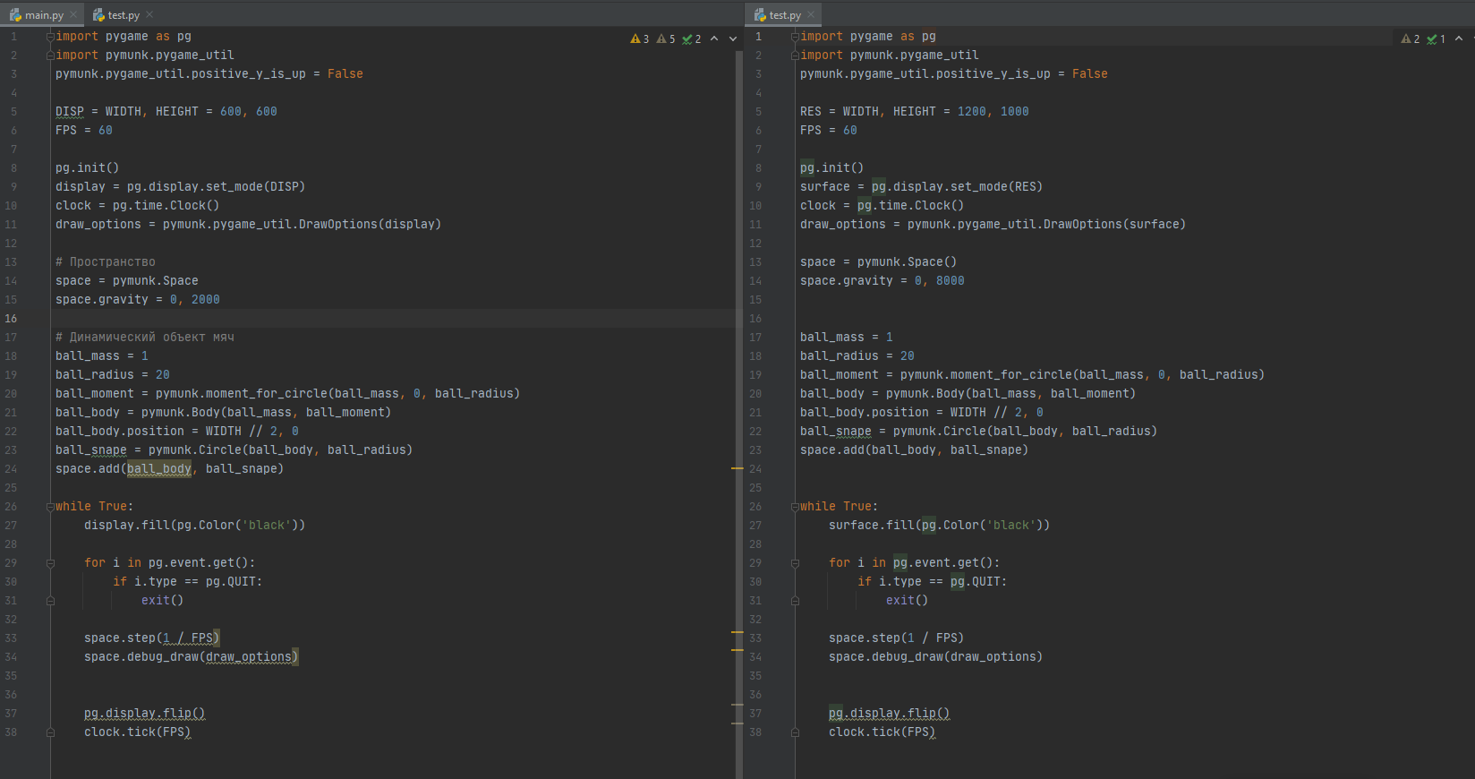Click 'display = pg.display.set_mode(DISP)' line

pyautogui.click(x=181, y=187)
